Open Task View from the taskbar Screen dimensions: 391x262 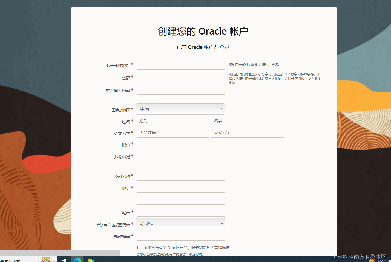pyautogui.click(x=64, y=260)
